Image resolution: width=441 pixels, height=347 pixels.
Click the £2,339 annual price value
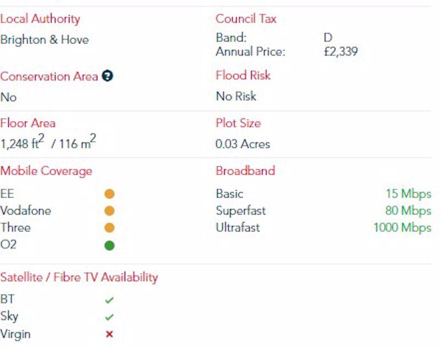341,52
